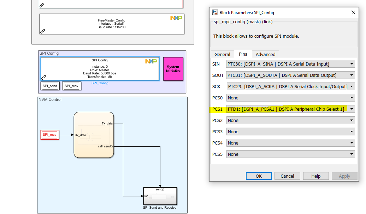Select the SPI_send goto block
Viewport: 366px width, 214px height.
point(50,86)
